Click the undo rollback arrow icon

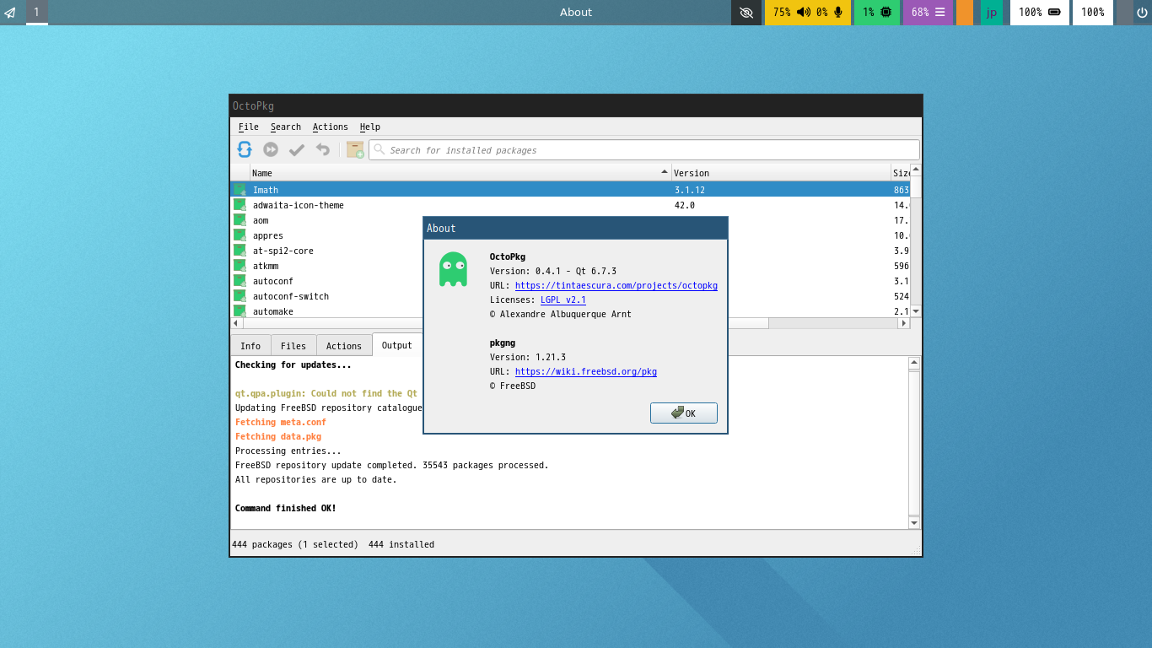tap(323, 149)
